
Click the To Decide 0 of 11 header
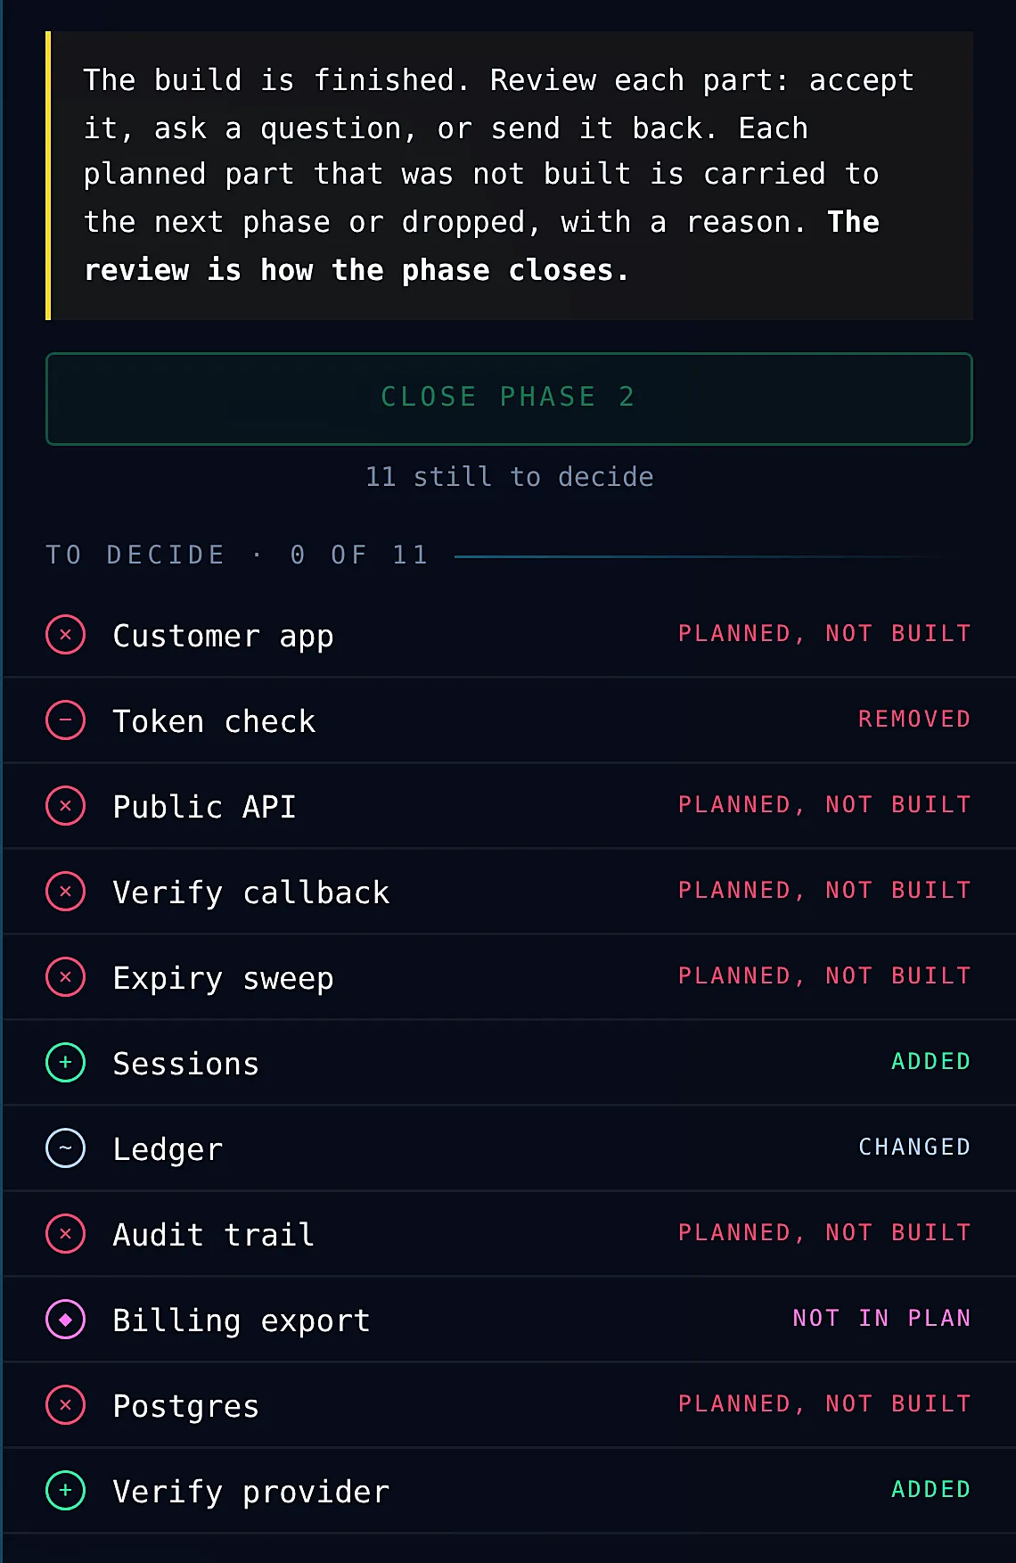[237, 555]
